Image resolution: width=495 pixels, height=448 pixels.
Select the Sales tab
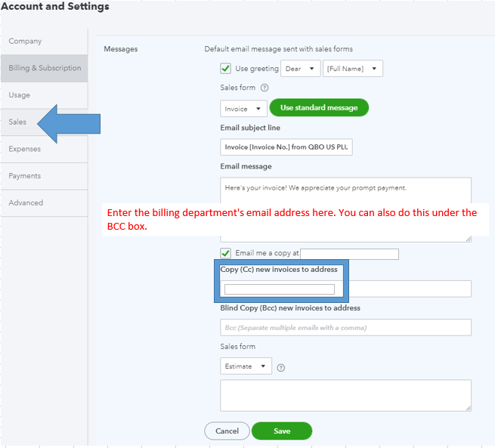pyautogui.click(x=18, y=122)
